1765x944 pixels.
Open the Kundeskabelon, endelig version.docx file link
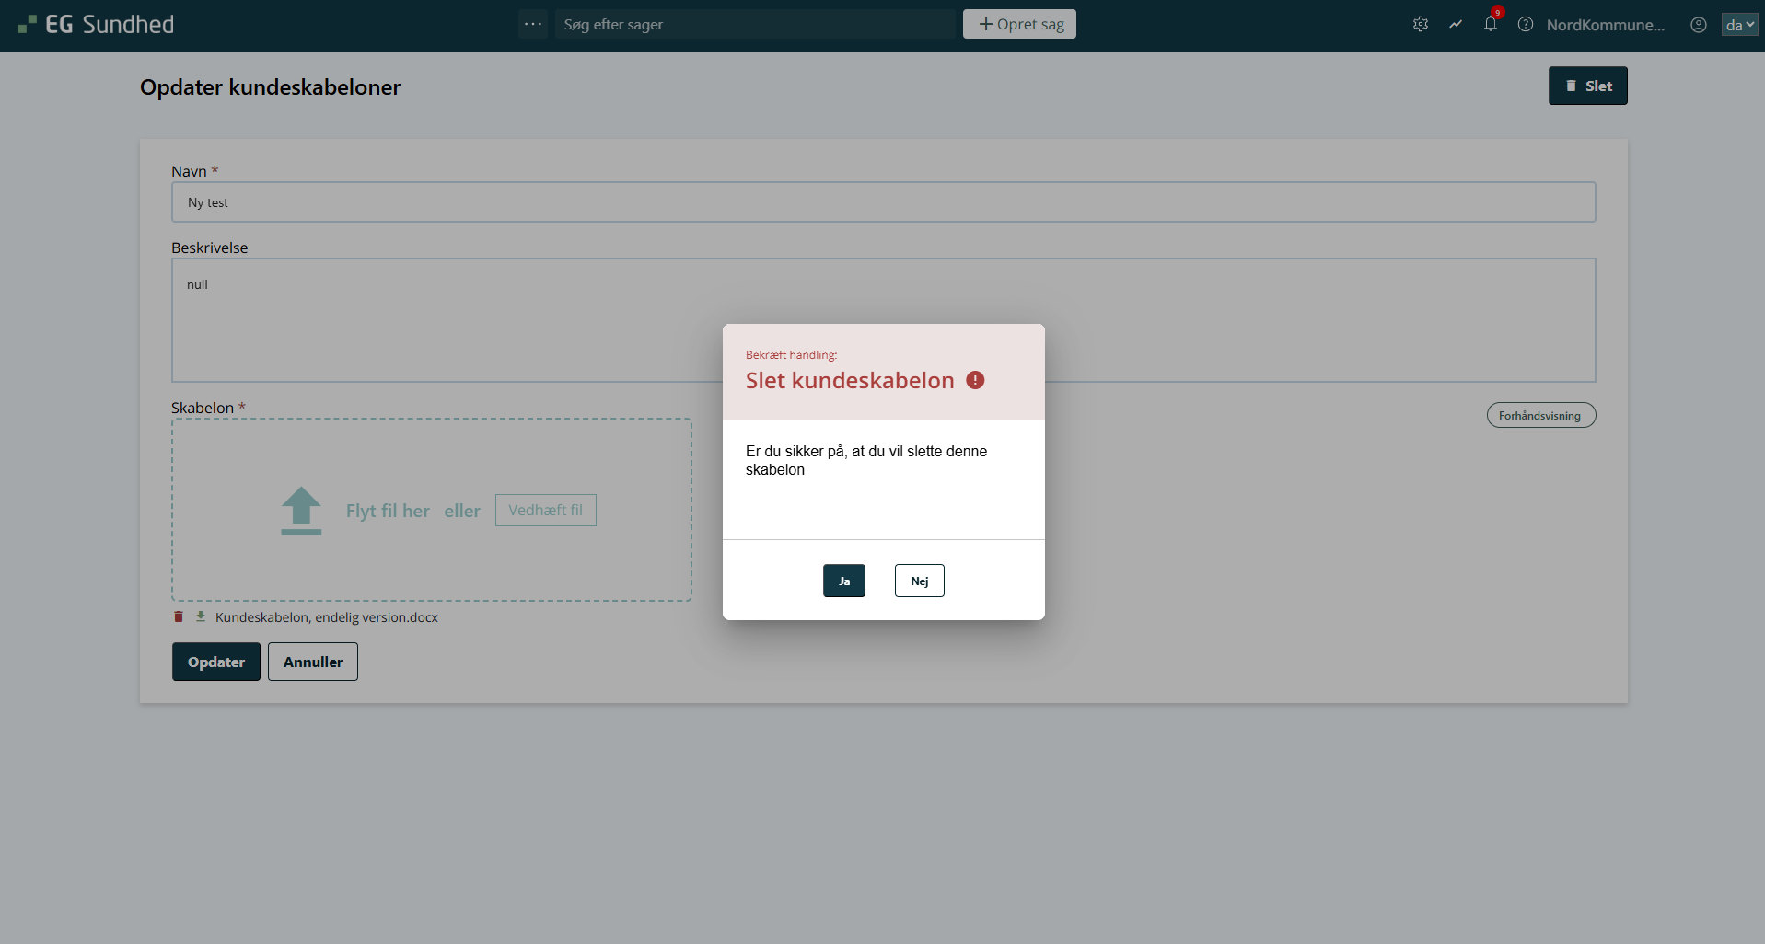[326, 617]
